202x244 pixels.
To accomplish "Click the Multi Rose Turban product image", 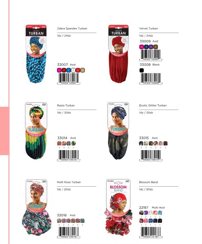I will [37, 207].
